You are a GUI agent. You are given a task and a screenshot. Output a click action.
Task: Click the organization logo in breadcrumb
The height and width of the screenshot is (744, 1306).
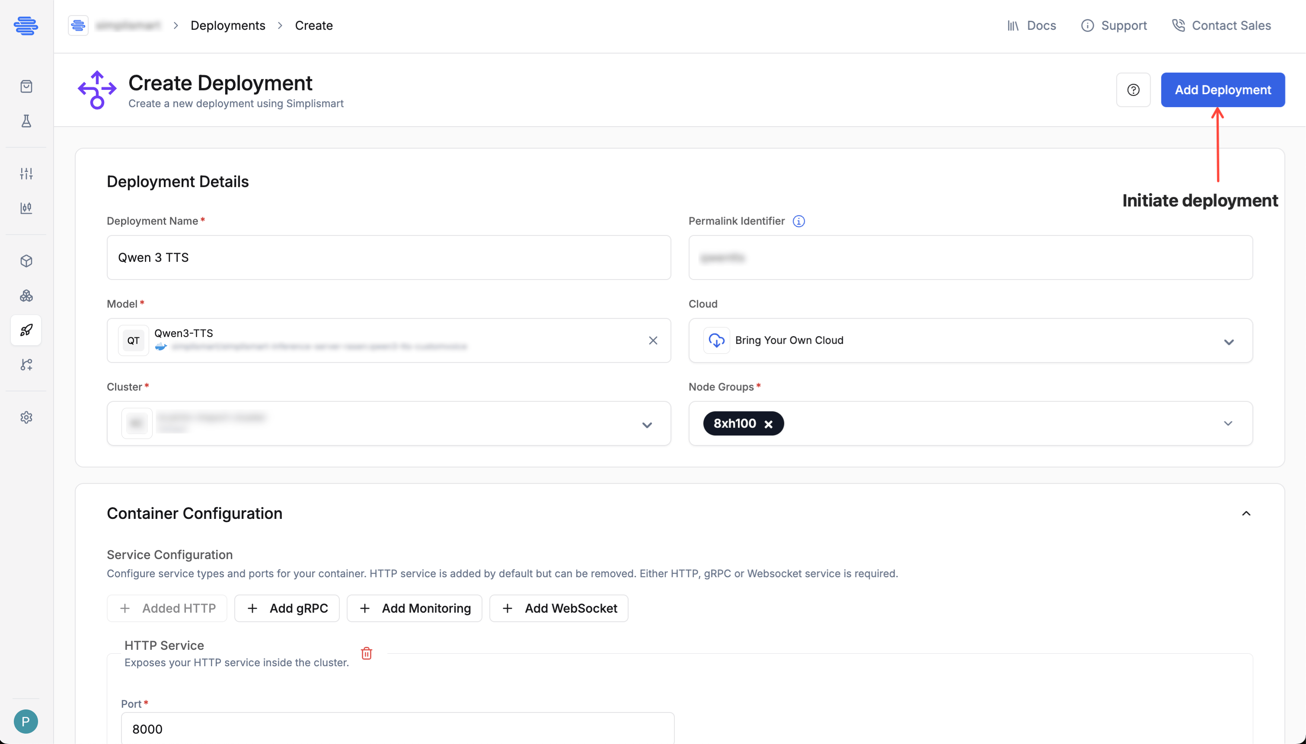pyautogui.click(x=78, y=25)
